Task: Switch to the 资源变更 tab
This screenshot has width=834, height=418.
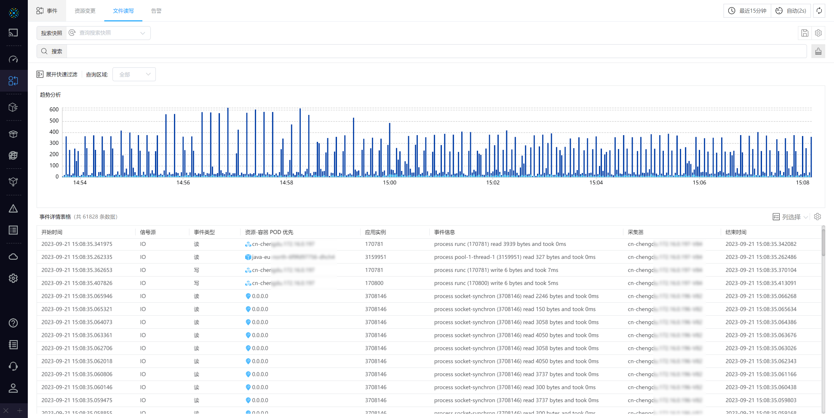Action: (x=85, y=11)
